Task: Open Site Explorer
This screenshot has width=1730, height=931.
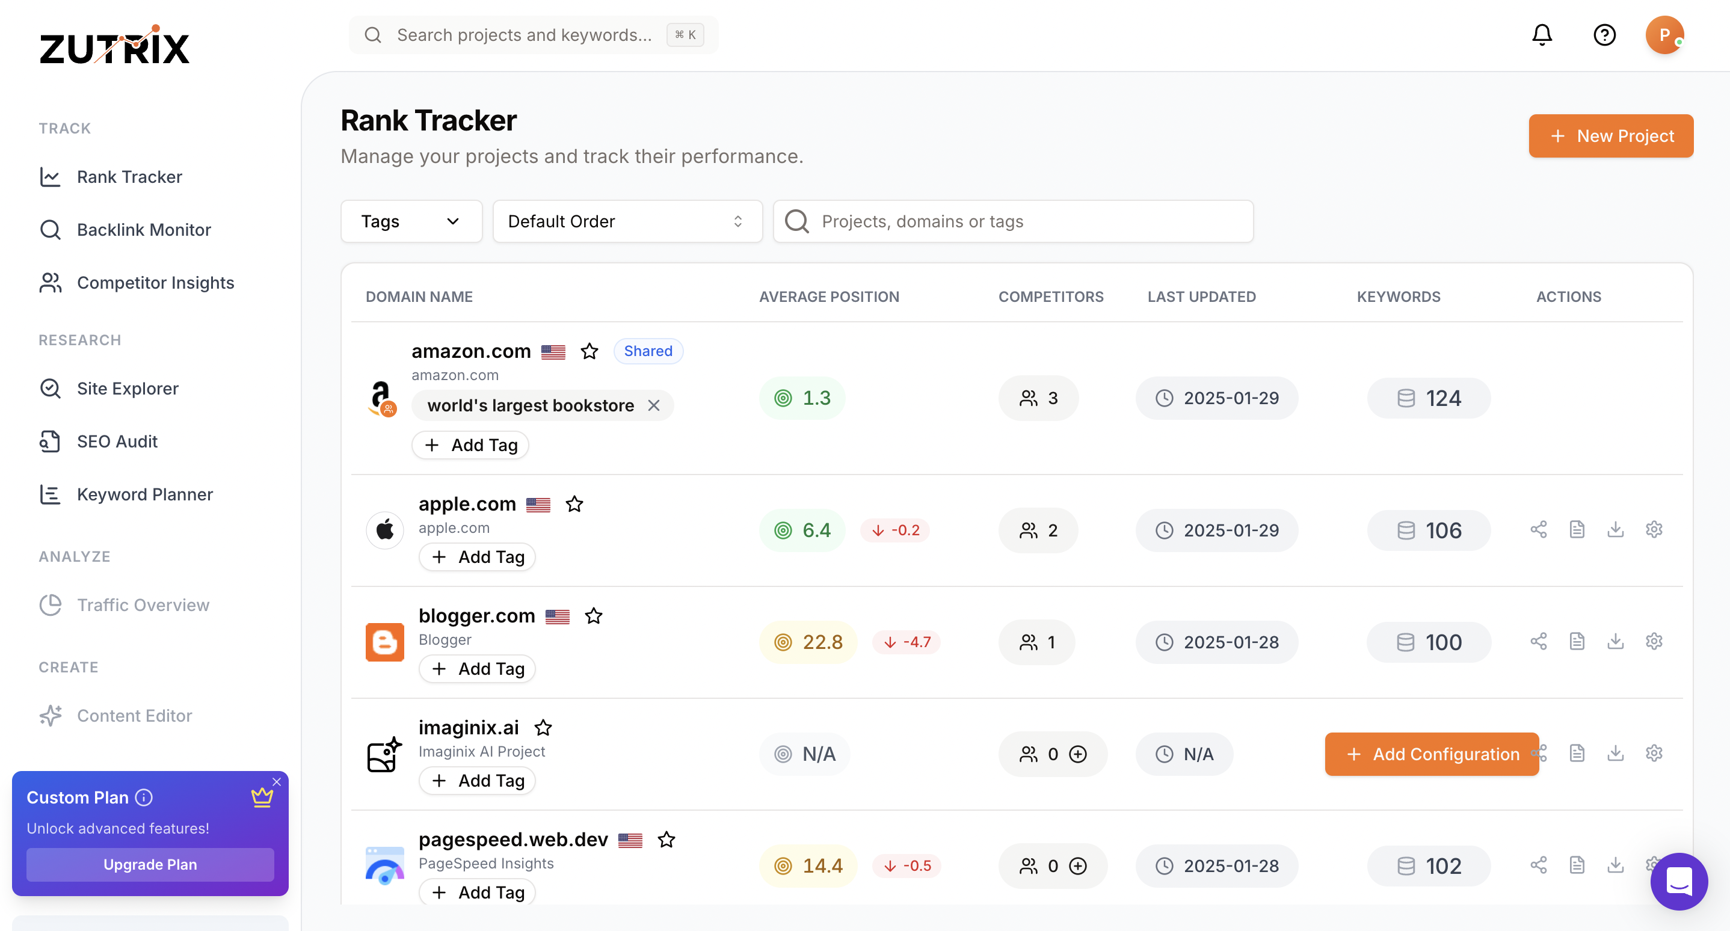Action: pos(109,389)
